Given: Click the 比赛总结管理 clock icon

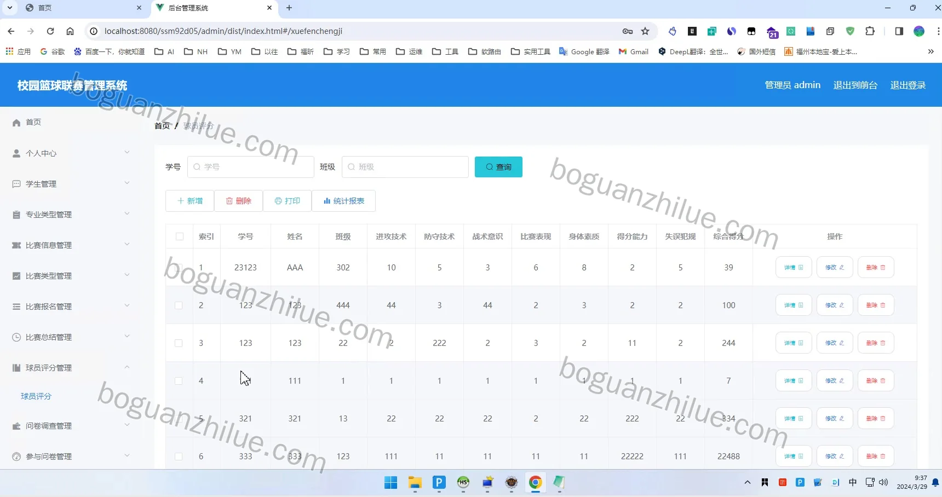Looking at the screenshot, I should [16, 337].
